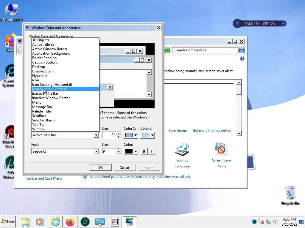The width and height of the screenshot is (305, 228).
Task: Open Get more themes online link
Action: [x=212, y=131]
